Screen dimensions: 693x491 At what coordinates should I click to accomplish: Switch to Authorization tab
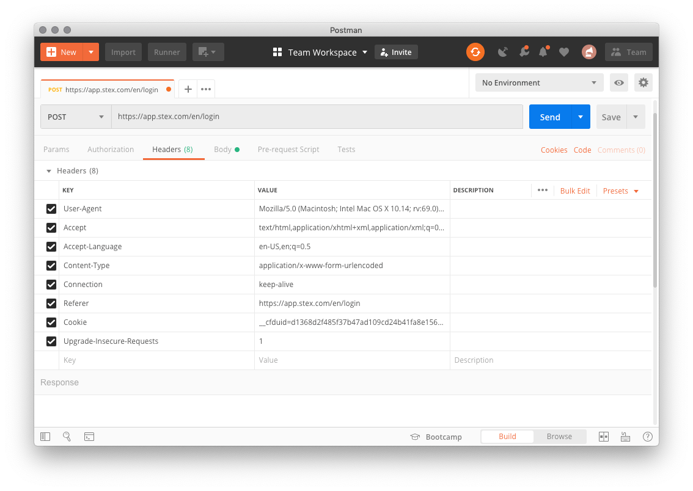click(111, 150)
